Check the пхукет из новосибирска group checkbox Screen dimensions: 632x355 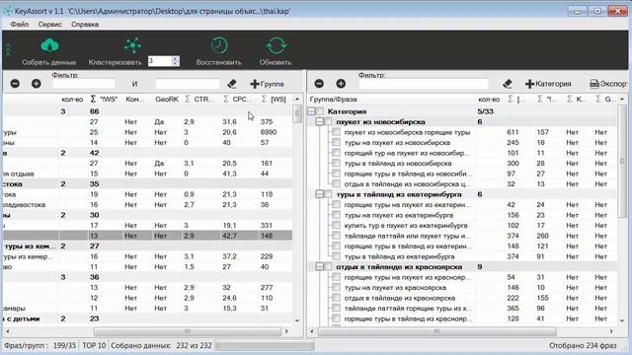coord(328,121)
